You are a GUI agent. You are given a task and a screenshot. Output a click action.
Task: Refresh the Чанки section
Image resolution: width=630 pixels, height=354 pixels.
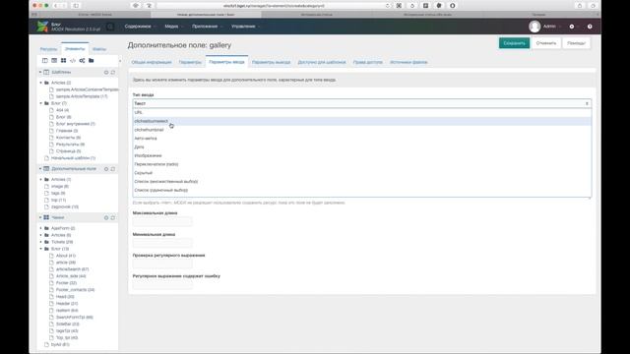pos(113,217)
